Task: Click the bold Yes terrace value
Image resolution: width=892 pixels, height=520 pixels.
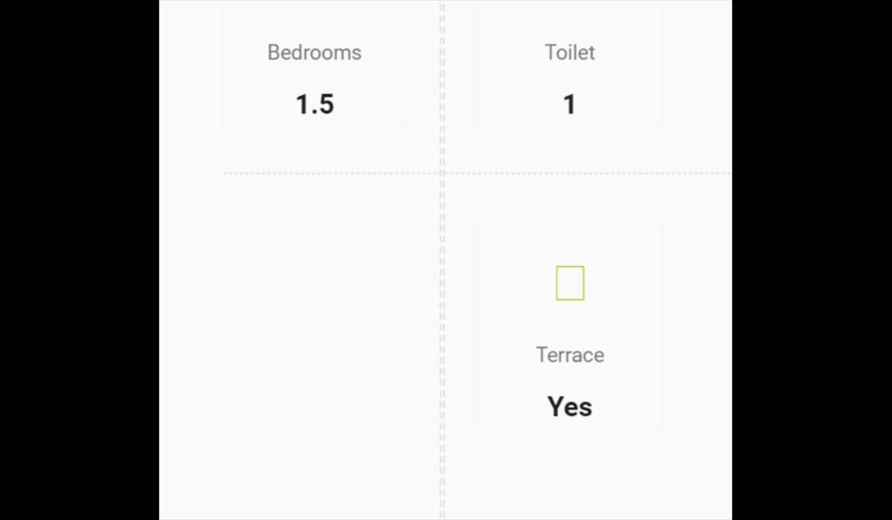Action: click(x=569, y=407)
